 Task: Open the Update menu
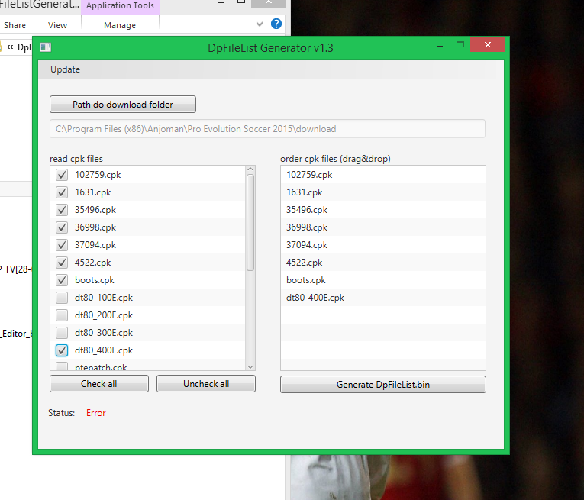65,69
